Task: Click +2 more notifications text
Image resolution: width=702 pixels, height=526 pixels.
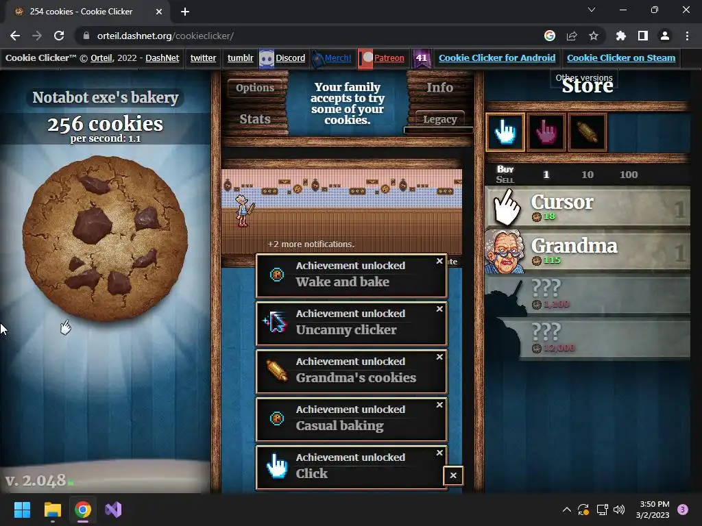Action: pyautogui.click(x=311, y=245)
